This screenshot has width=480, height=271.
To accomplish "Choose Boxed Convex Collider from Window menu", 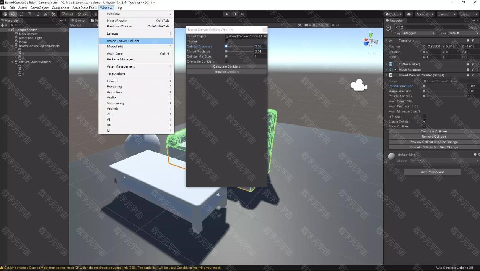I will click(136, 41).
